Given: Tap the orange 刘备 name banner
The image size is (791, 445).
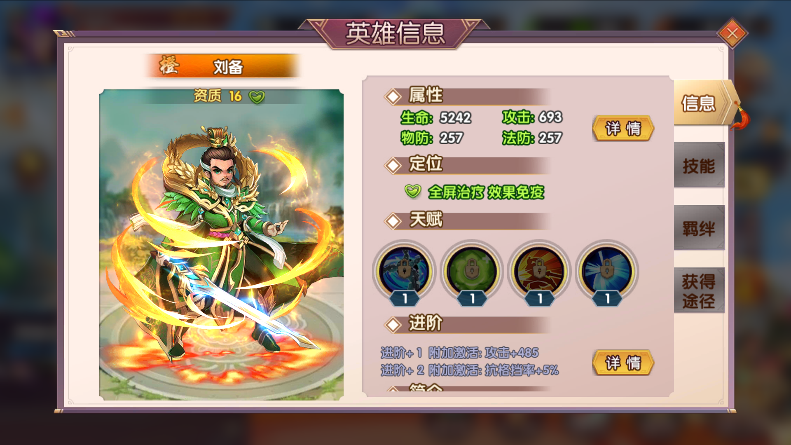Looking at the screenshot, I should [222, 66].
